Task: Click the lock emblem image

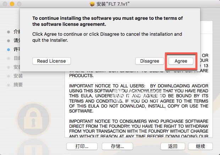Action: tap(33, 119)
